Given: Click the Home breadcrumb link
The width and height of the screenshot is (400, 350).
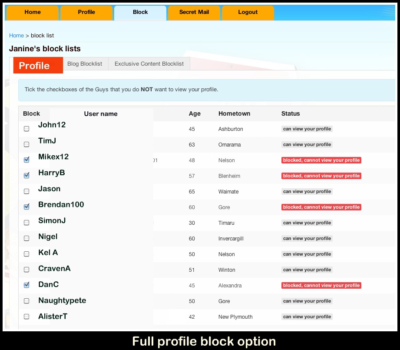Looking at the screenshot, I should tap(17, 36).
